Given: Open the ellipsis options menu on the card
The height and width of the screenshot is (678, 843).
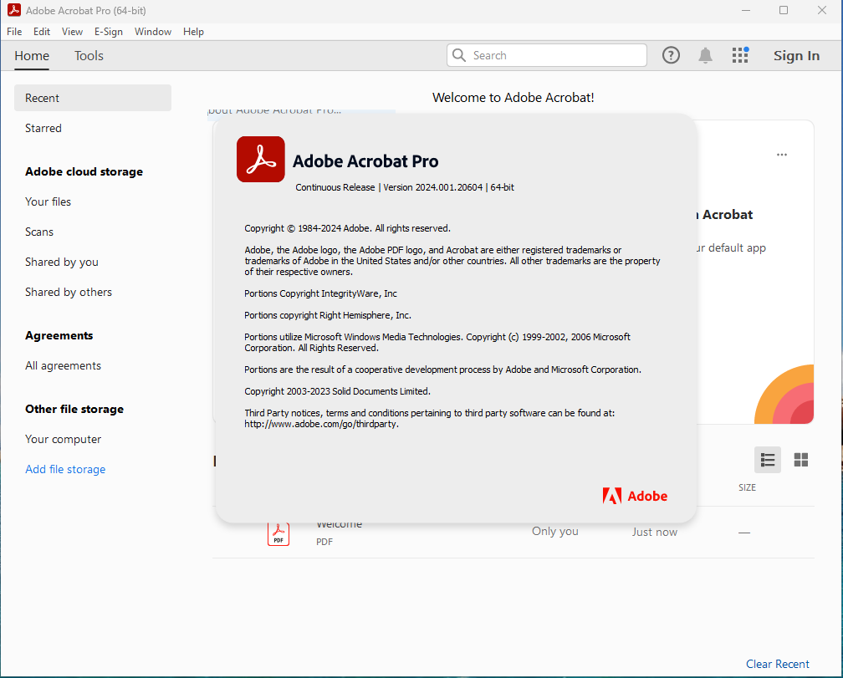Looking at the screenshot, I should coord(782,155).
